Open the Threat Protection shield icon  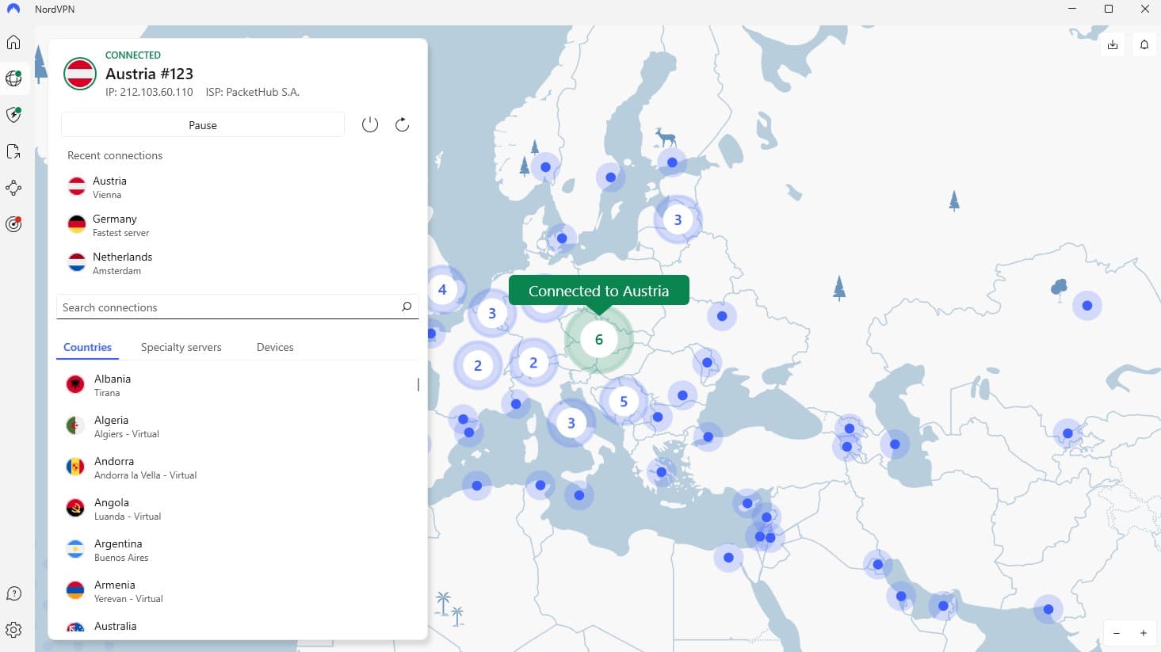coord(13,115)
